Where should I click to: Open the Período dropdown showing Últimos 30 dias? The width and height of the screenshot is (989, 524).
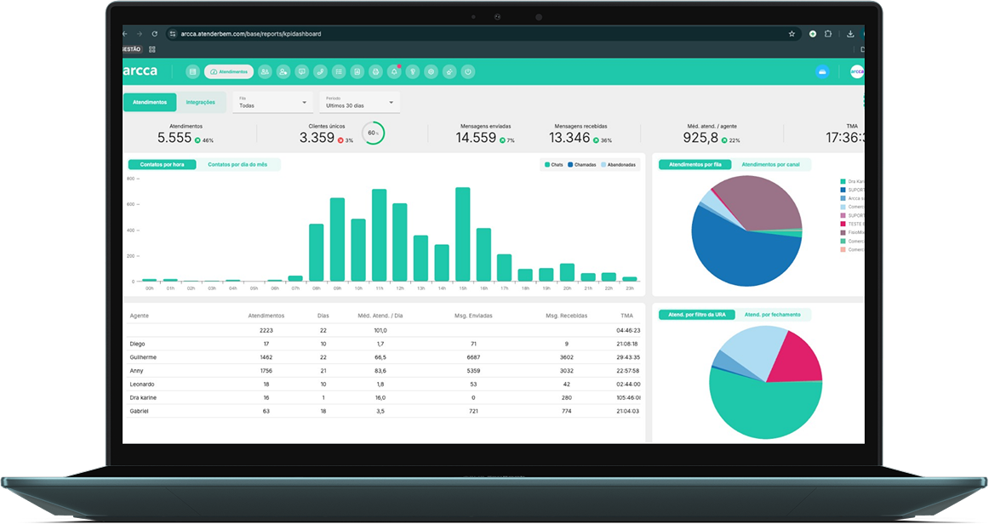pyautogui.click(x=359, y=103)
